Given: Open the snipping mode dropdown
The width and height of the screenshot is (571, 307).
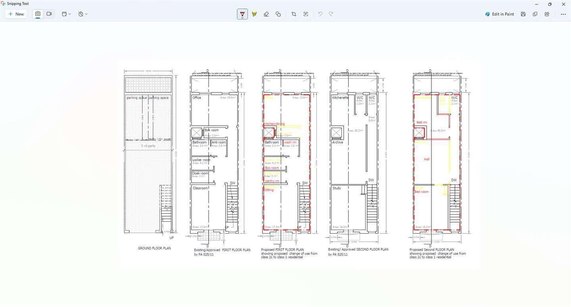Looking at the screenshot, I should [66, 14].
